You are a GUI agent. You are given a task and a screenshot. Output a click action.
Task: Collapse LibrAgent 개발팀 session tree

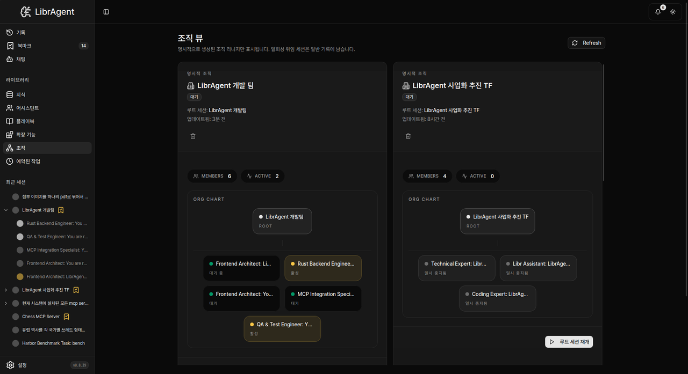pos(6,210)
